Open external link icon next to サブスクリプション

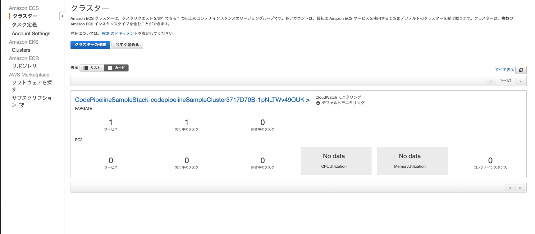tap(21, 105)
